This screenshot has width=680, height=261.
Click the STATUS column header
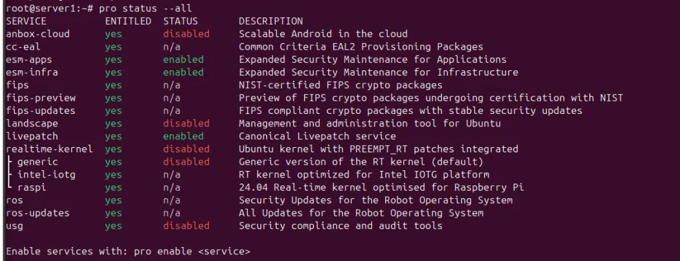(x=181, y=21)
